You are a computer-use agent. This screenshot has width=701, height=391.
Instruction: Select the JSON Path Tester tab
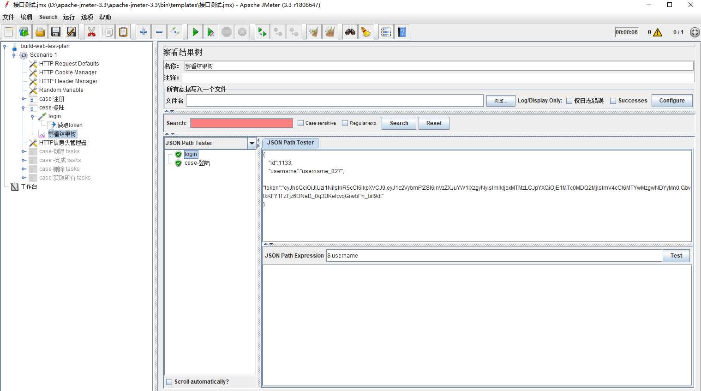[x=290, y=143]
